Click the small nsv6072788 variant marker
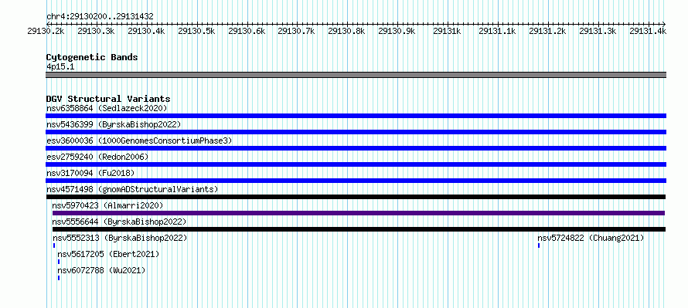The image size is (688, 308). [x=59, y=278]
